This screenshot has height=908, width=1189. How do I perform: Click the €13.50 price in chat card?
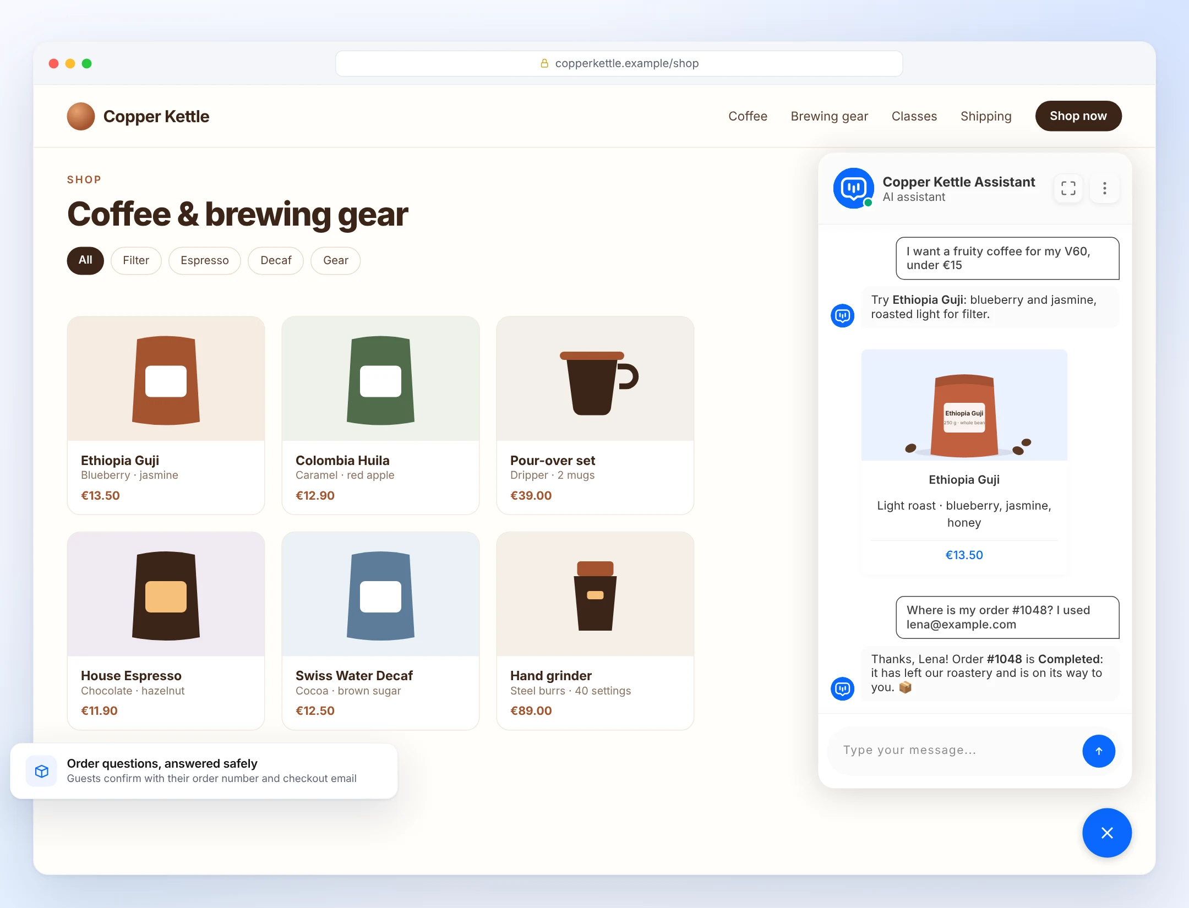pos(964,555)
